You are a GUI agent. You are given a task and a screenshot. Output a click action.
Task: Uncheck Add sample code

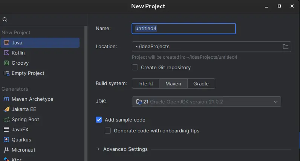click(99, 120)
